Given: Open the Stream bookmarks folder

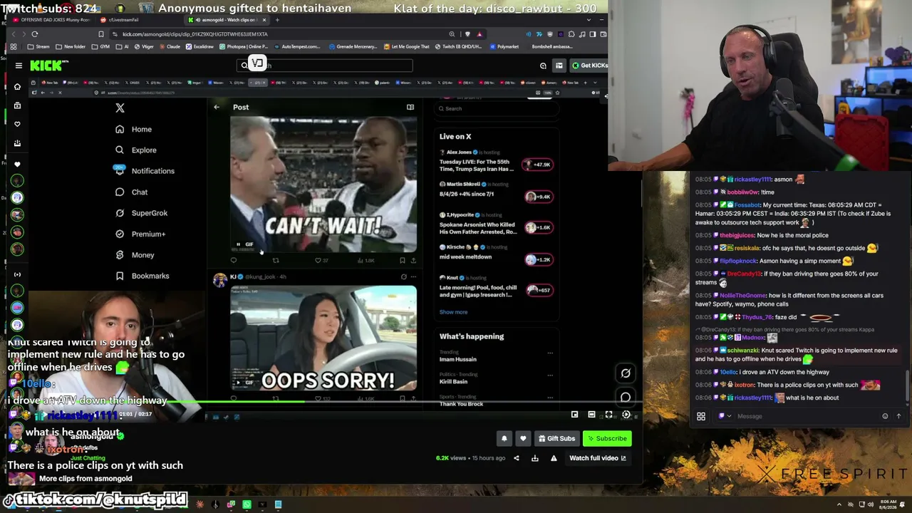Looking at the screenshot, I should pyautogui.click(x=38, y=46).
